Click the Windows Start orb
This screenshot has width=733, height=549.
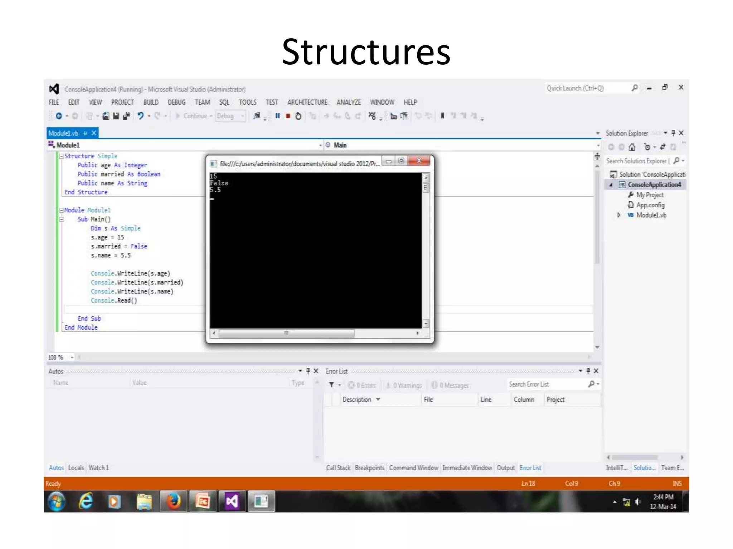tap(57, 501)
